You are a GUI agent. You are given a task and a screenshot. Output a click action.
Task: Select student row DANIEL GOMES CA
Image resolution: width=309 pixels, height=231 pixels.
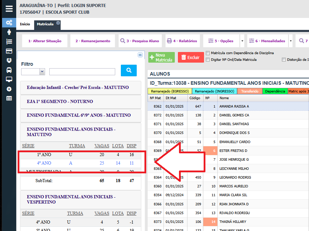pos(228,115)
